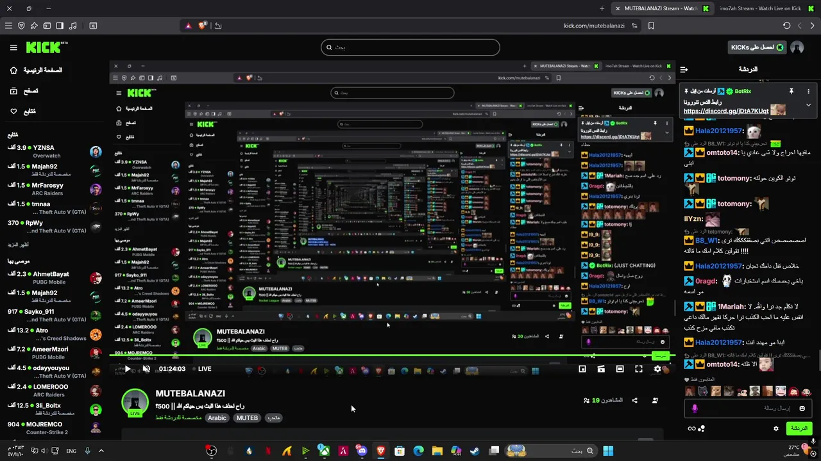Toggle play on the stream player
821x461 pixels.
pyautogui.click(x=128, y=369)
